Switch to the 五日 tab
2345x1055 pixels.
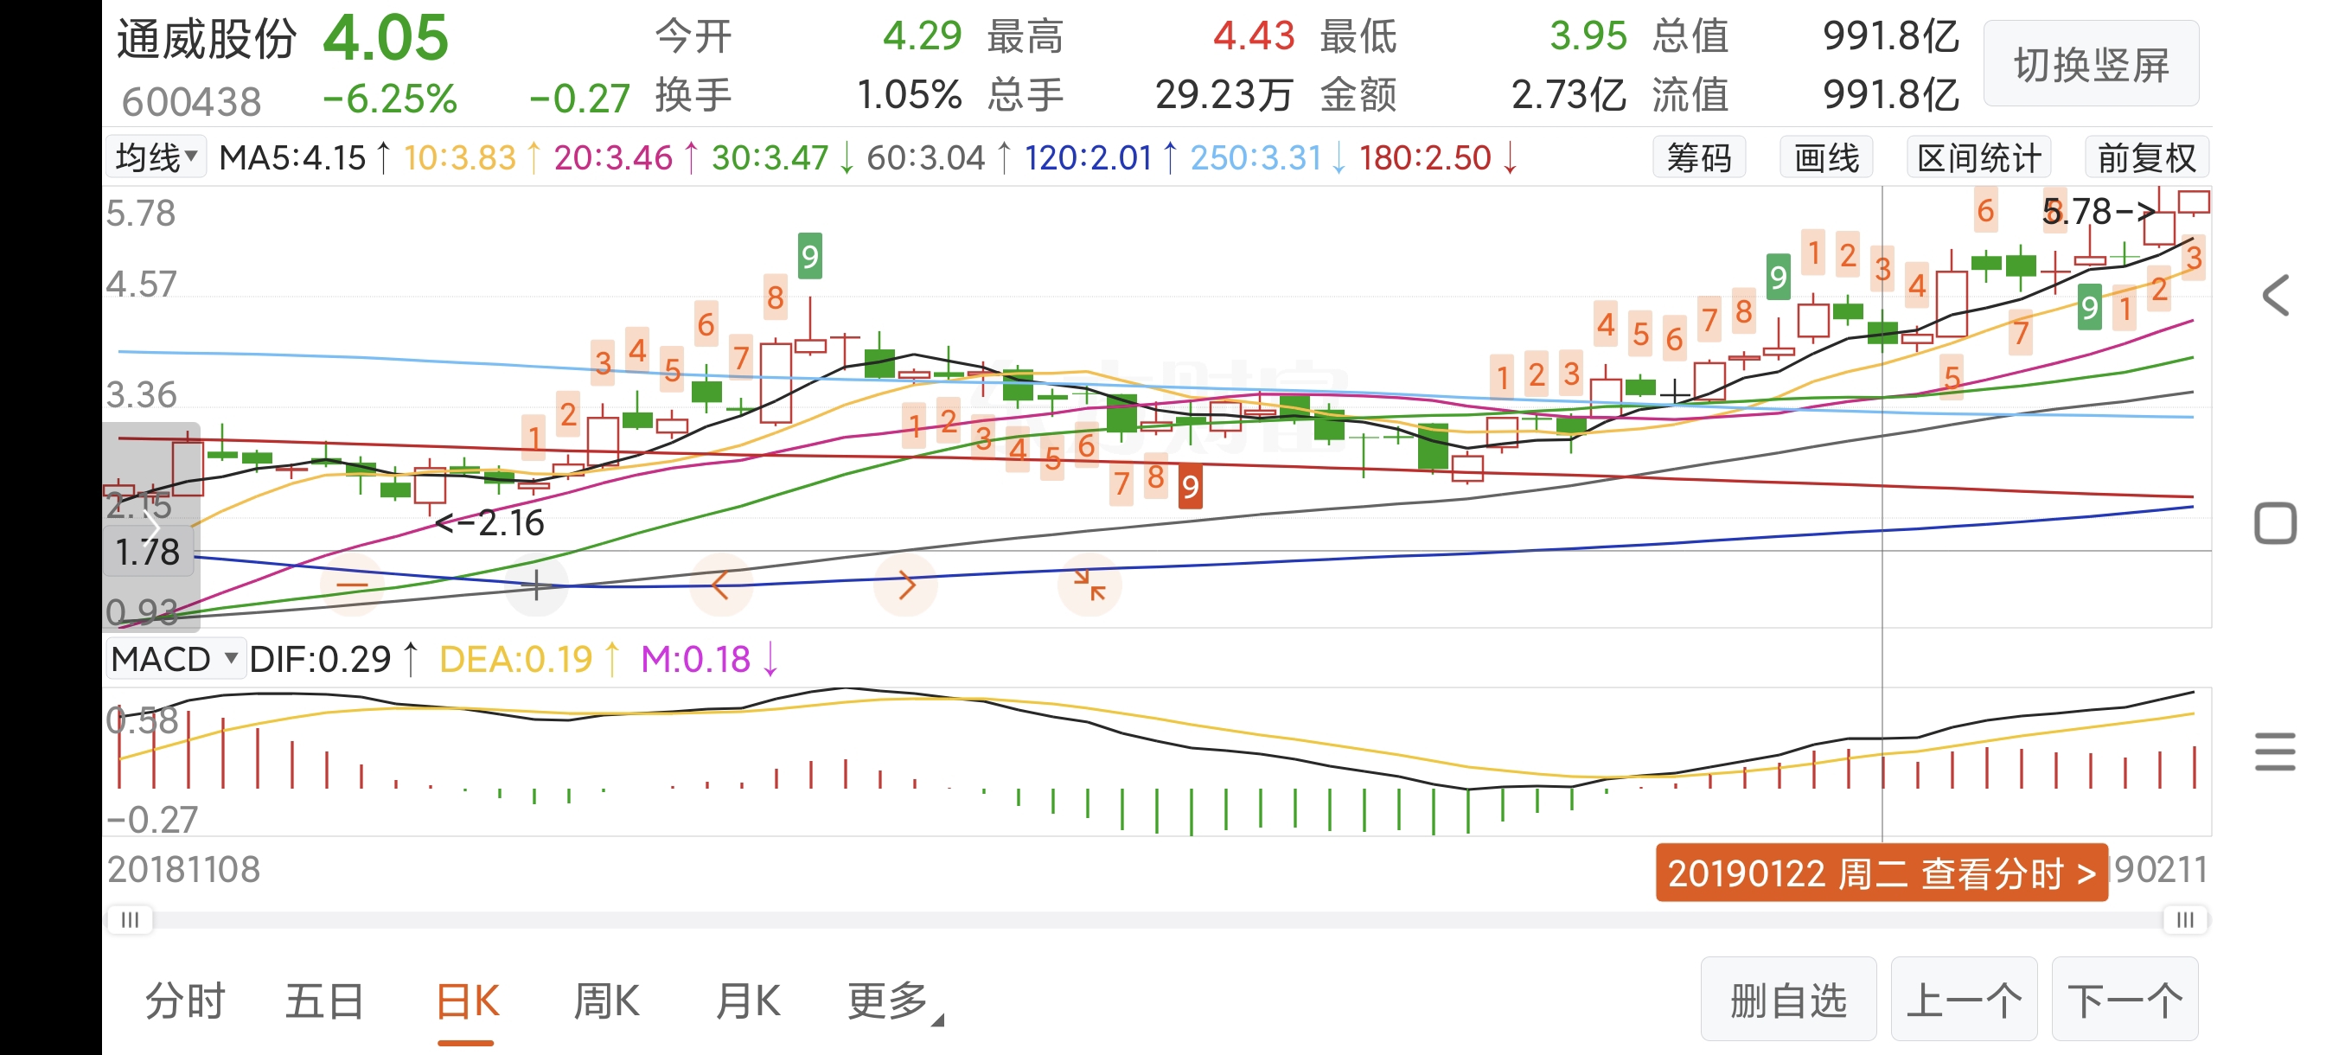[324, 1001]
